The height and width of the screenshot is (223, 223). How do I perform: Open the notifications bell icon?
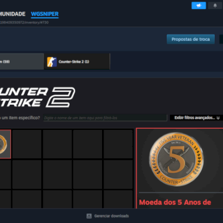coord(215,6)
